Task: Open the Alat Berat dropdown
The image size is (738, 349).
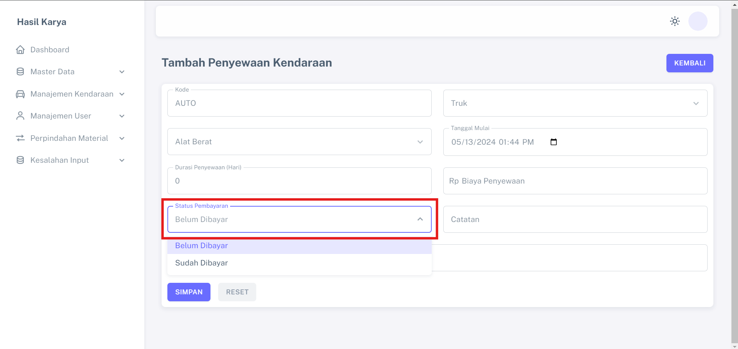Action: coord(299,142)
